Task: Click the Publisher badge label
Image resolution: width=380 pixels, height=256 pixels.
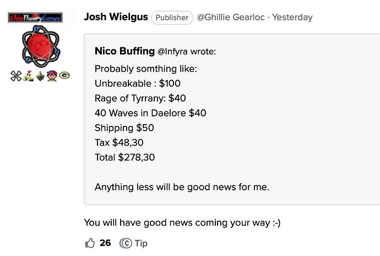Action: coord(172,18)
